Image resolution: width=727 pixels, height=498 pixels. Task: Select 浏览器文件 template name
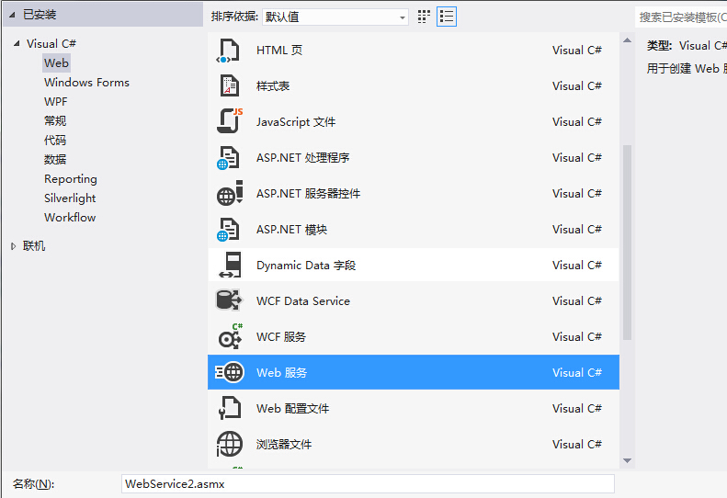click(284, 444)
